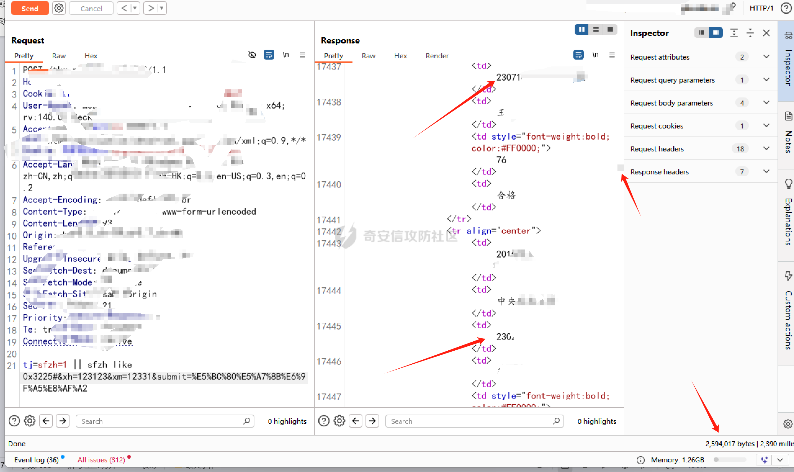This screenshot has width=794, height=472.
Task: Expand Response headers section
Action: pyautogui.click(x=701, y=171)
